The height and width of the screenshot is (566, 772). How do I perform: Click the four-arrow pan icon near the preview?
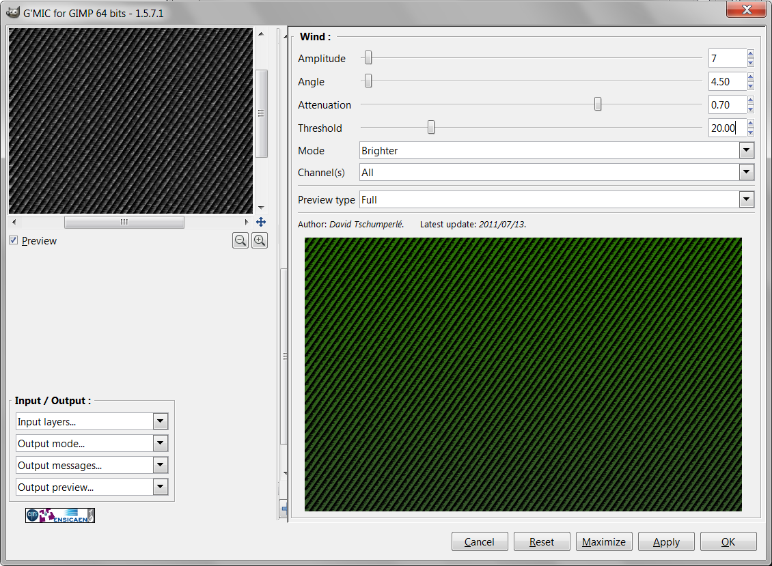[260, 222]
